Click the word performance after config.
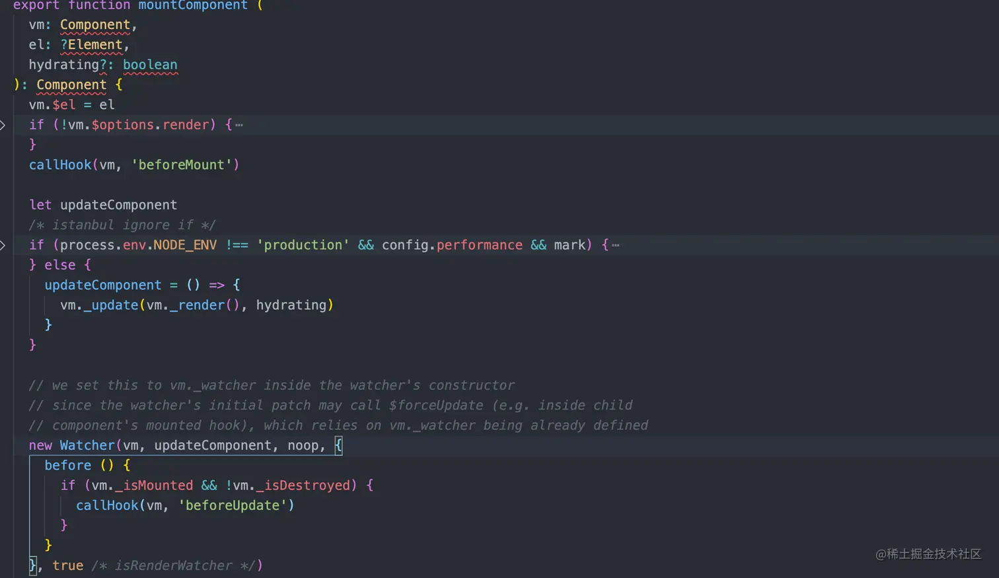Image resolution: width=999 pixels, height=578 pixels. click(x=480, y=245)
